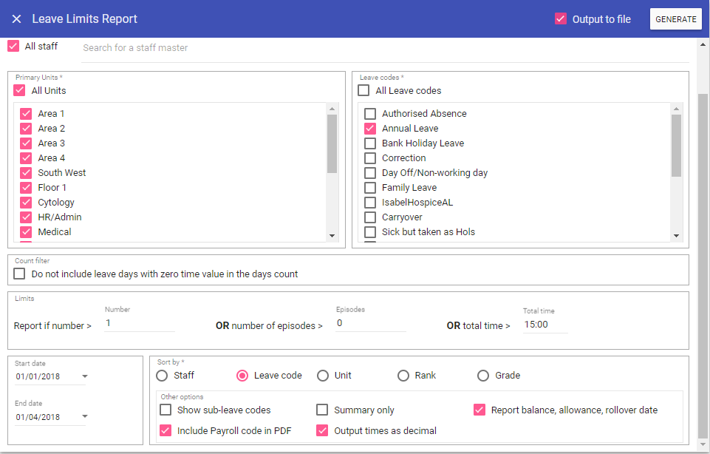Screen dimensions: 710x454
Task: Disable Output times as decimal
Action: [x=322, y=430]
